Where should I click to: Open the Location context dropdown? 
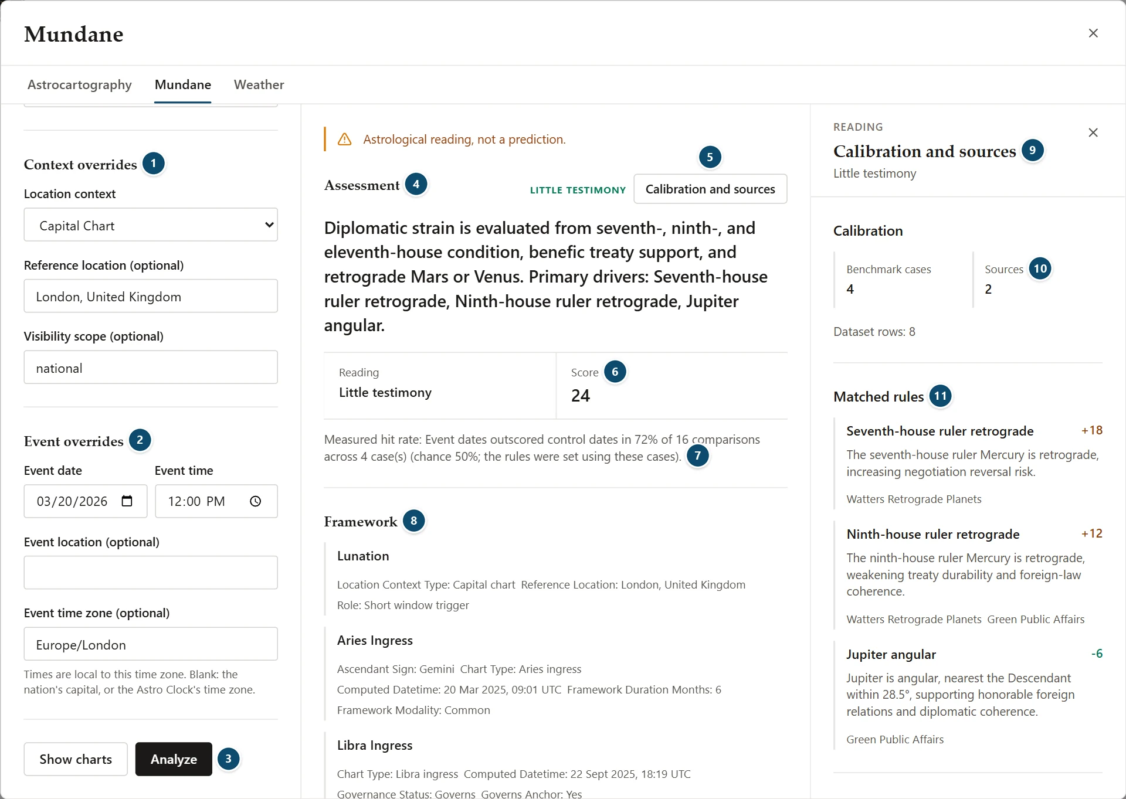(151, 225)
